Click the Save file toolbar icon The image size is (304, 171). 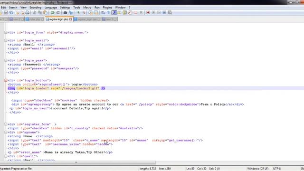(x=6, y=13)
